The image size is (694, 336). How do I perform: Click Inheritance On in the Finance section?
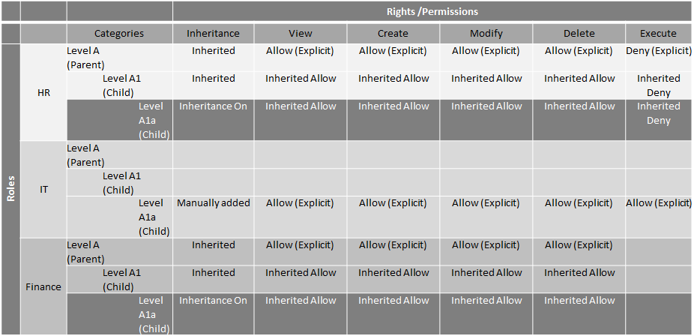pyautogui.click(x=213, y=300)
